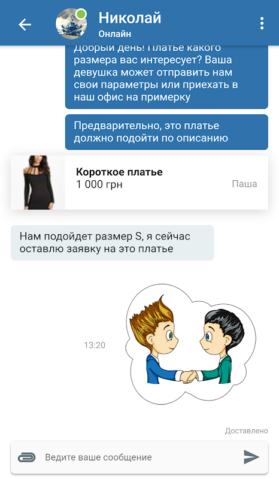This screenshot has height=479, width=279.
Task: Click the 1 000 грн price text
Action: pos(99,184)
